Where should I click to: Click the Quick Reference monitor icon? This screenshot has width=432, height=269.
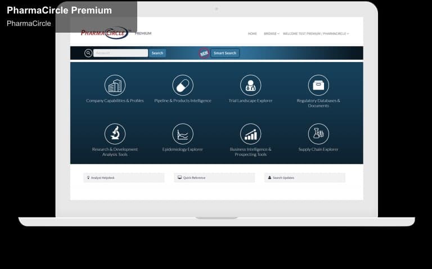[179, 177]
